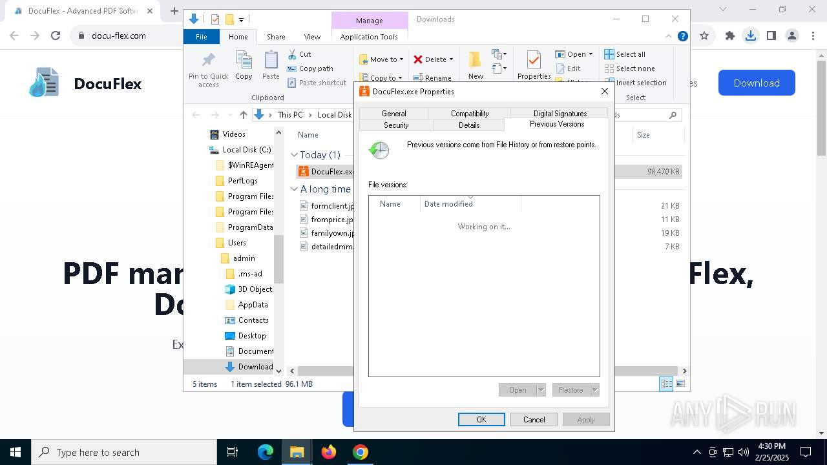
Task: Reload the docu-flex.com page
Action: click(56, 36)
